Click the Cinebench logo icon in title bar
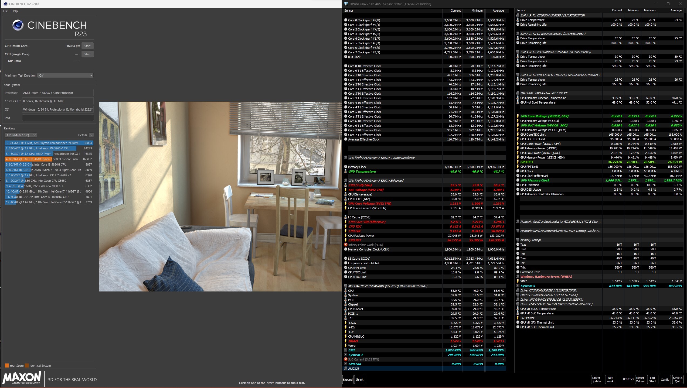This screenshot has height=388, width=687. [x=5, y=4]
